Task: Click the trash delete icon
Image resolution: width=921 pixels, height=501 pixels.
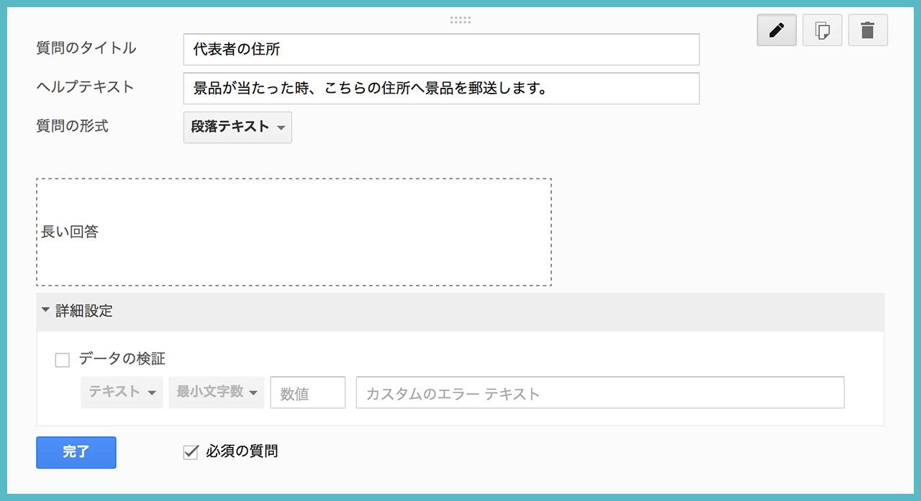Action: point(868,31)
